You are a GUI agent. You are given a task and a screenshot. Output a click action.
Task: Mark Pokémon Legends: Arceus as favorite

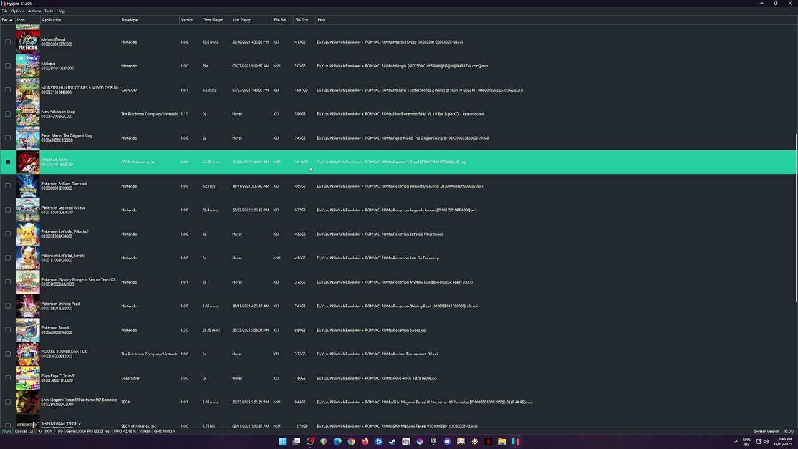point(8,210)
